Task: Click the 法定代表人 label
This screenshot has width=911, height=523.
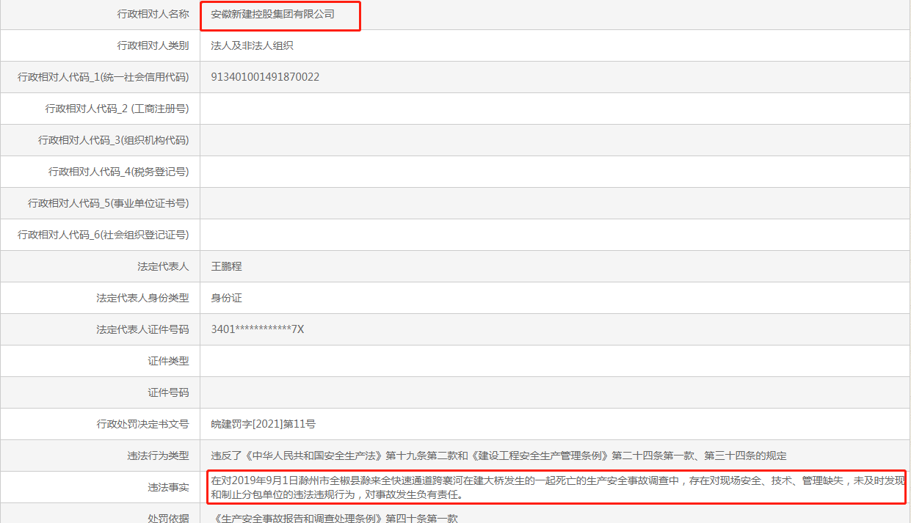Action: (x=163, y=266)
